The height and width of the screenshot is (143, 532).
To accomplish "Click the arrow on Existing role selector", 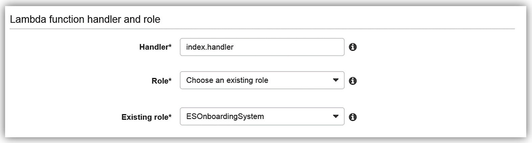I will [x=336, y=116].
